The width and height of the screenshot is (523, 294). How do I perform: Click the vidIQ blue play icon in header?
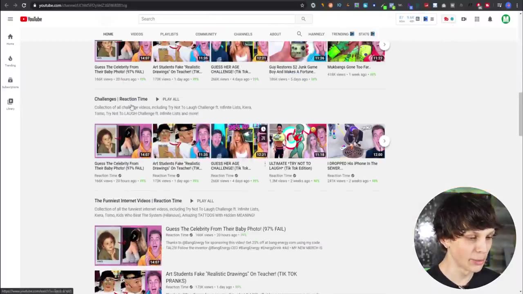425,19
